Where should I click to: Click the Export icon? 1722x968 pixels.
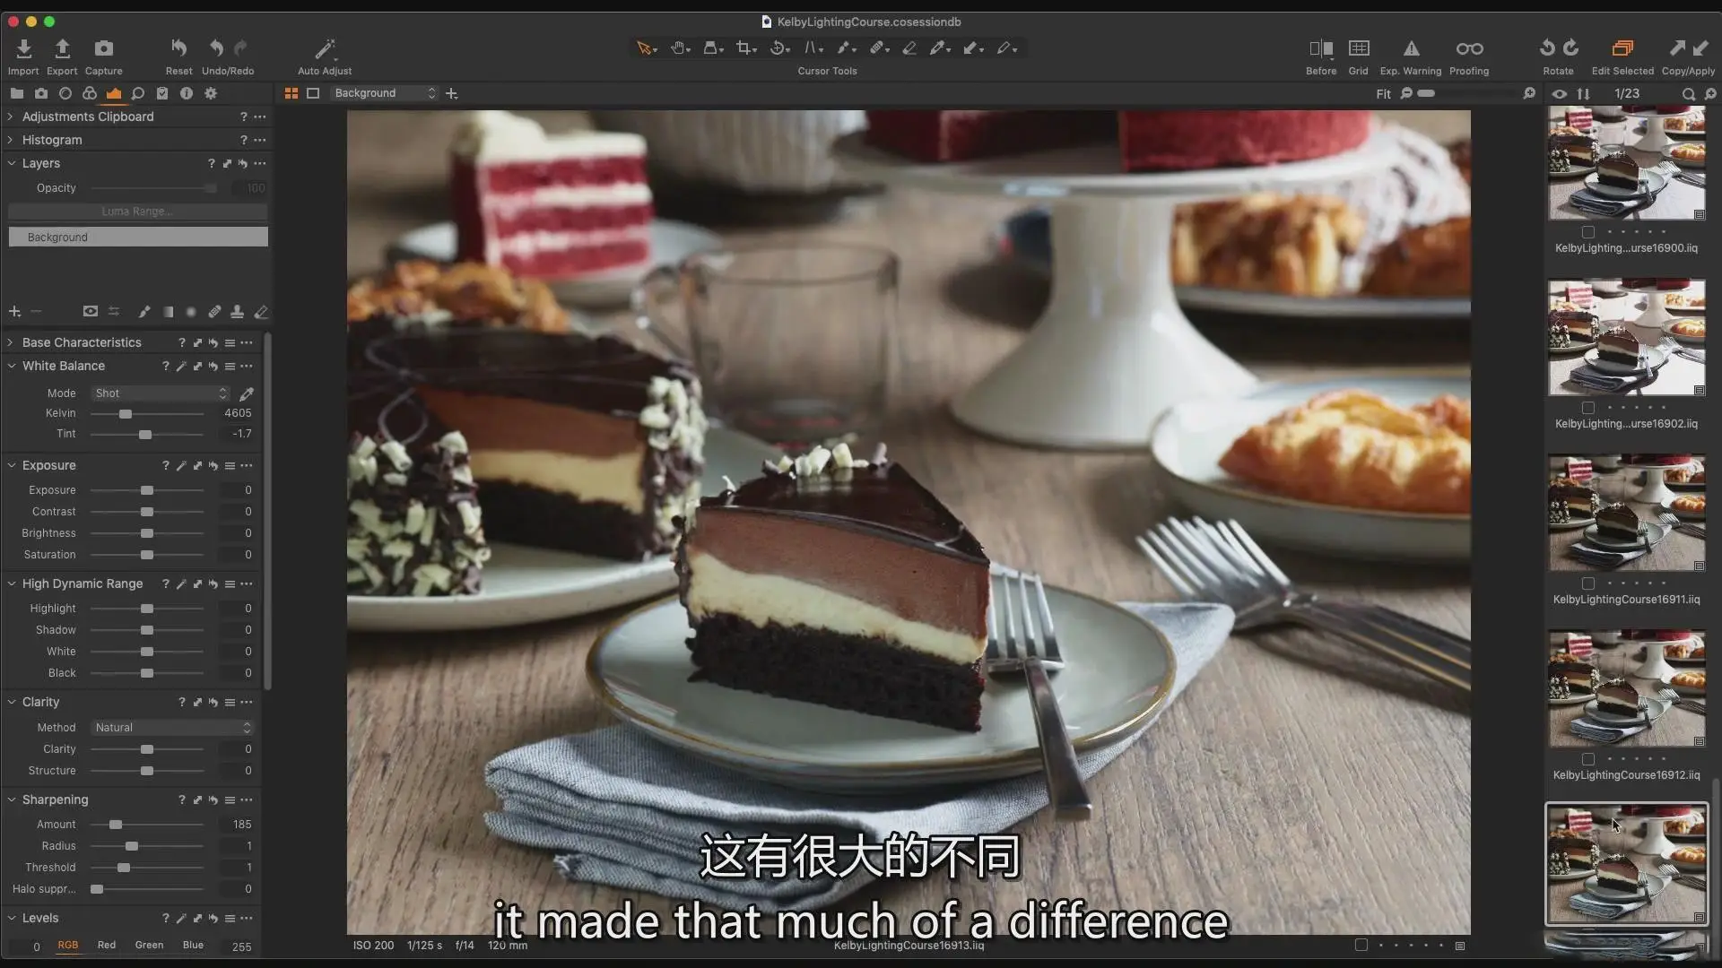pyautogui.click(x=62, y=48)
